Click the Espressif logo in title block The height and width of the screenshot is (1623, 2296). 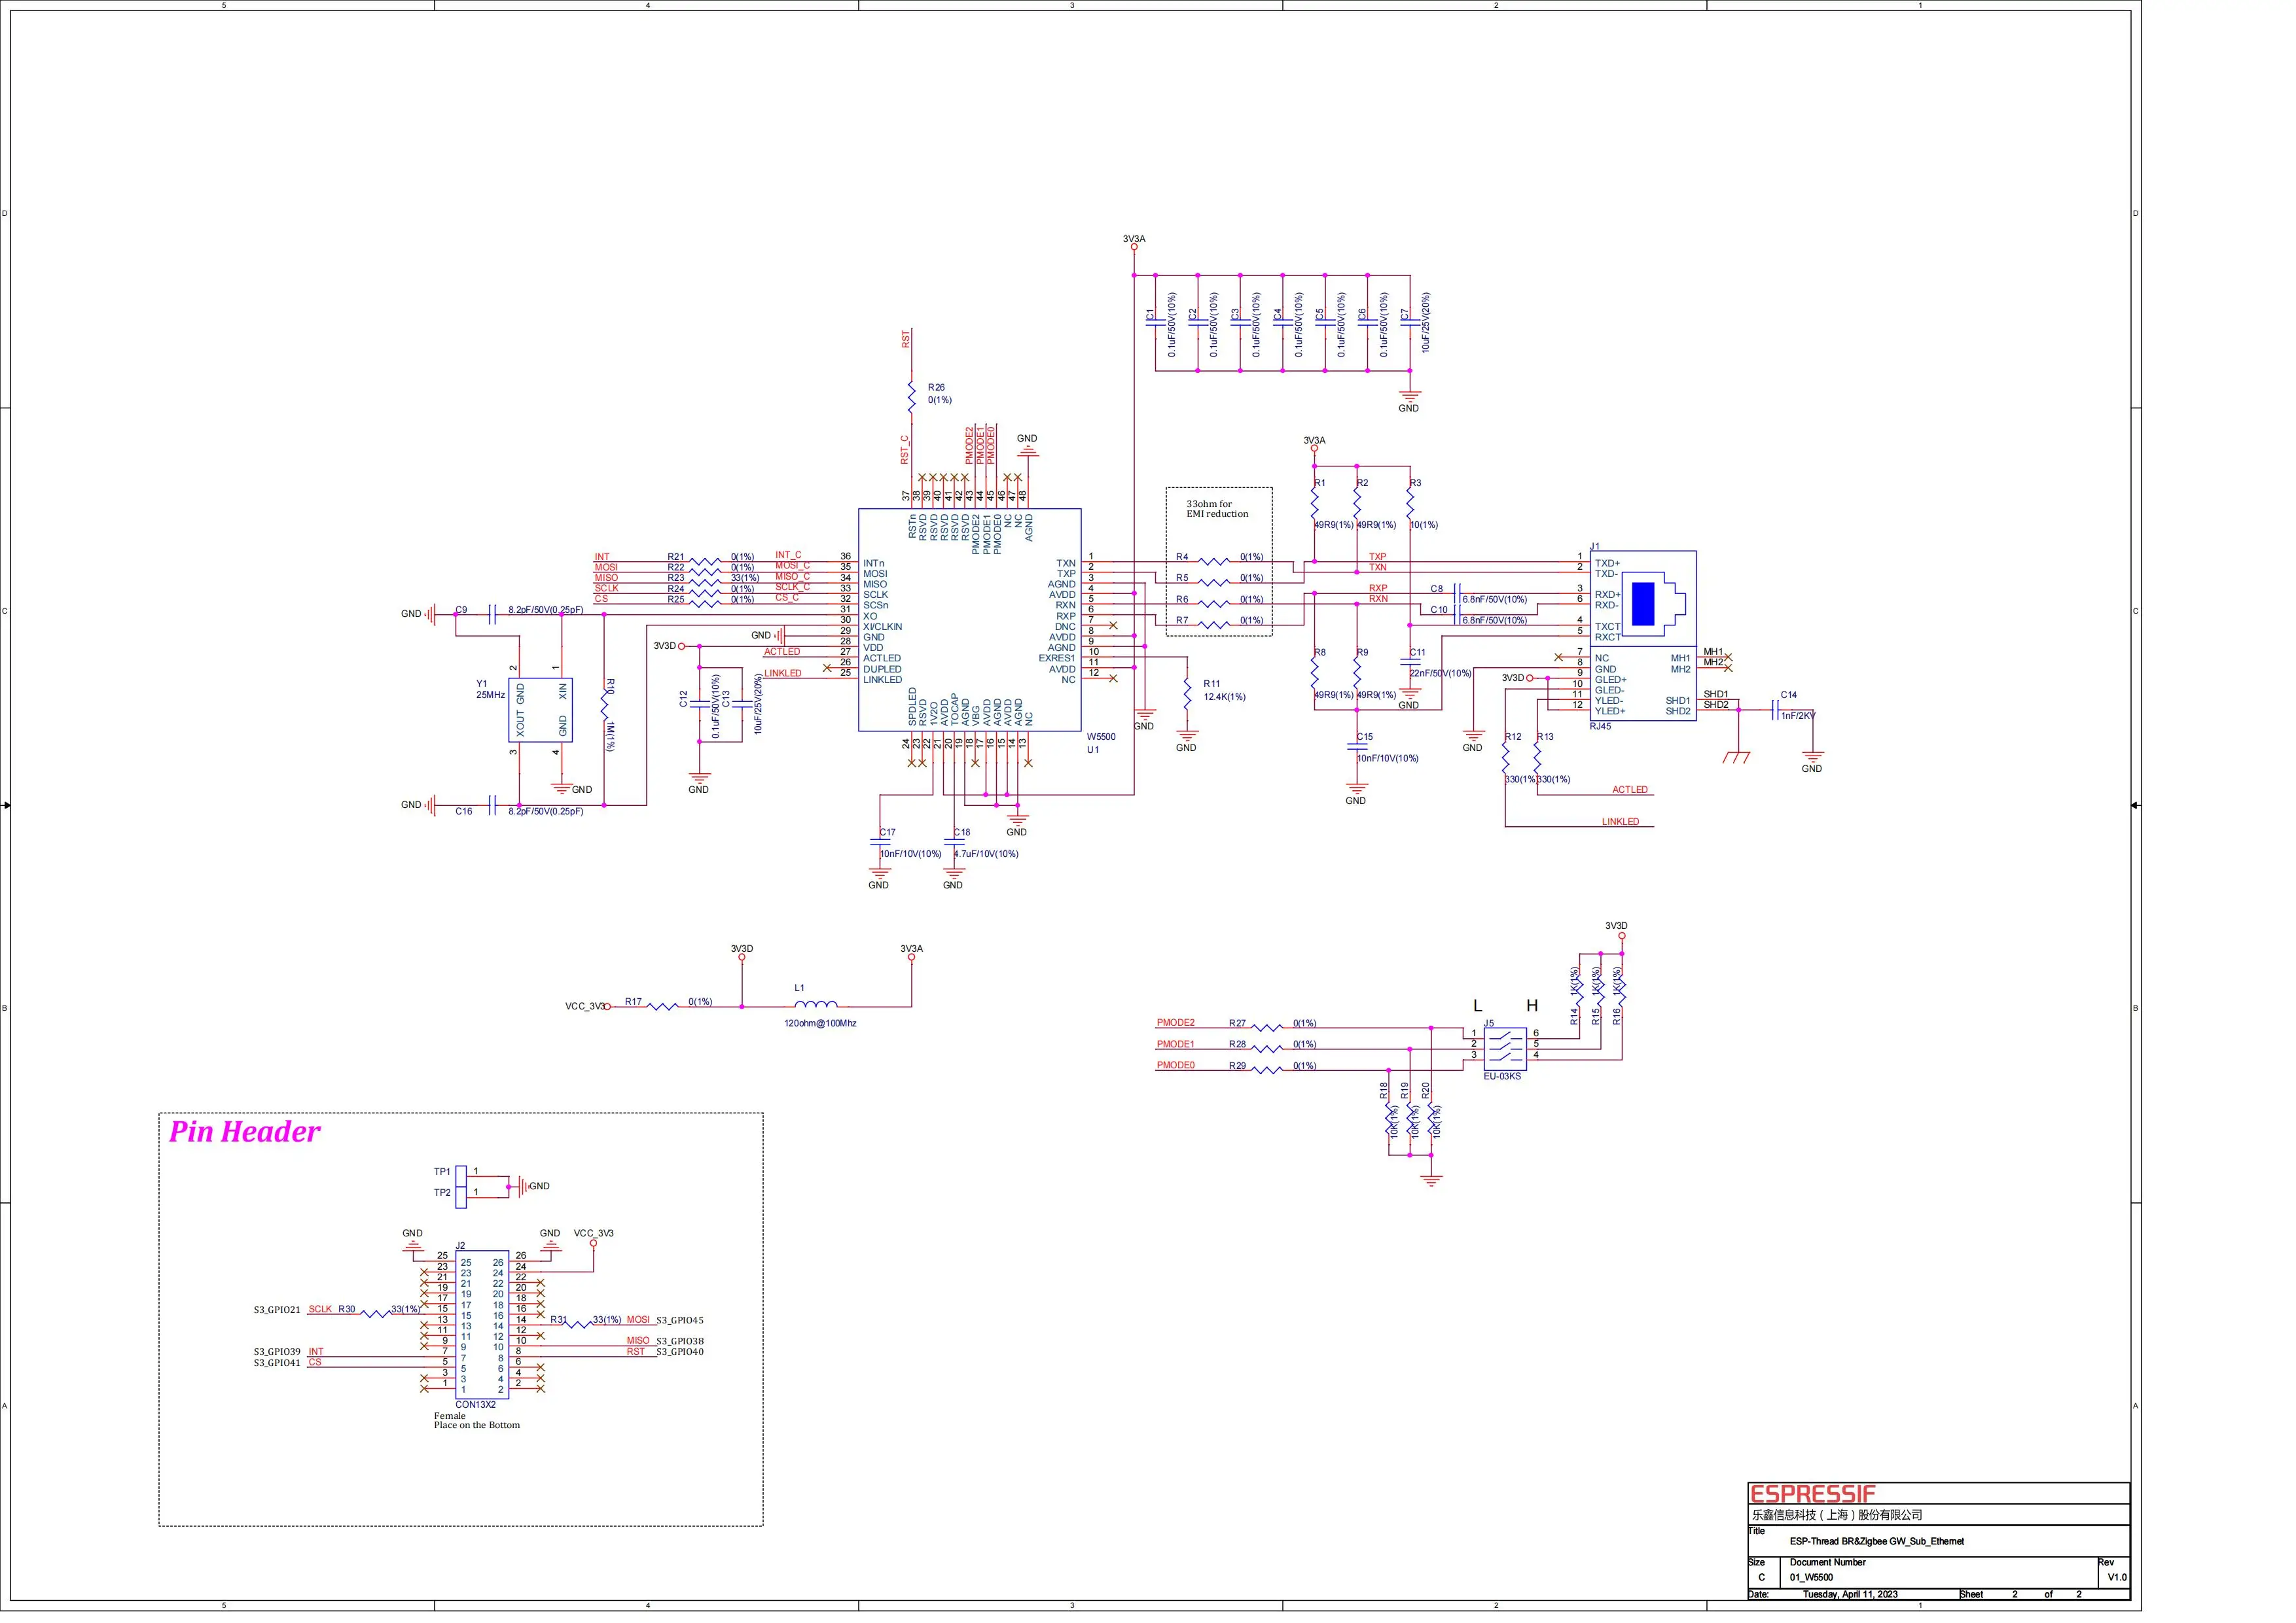[1812, 1494]
